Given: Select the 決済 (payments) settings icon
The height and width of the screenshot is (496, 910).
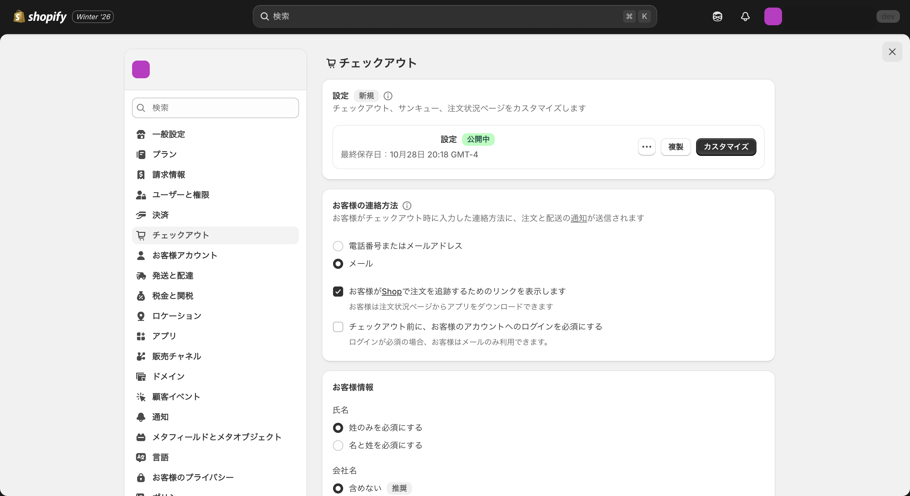Looking at the screenshot, I should (141, 215).
